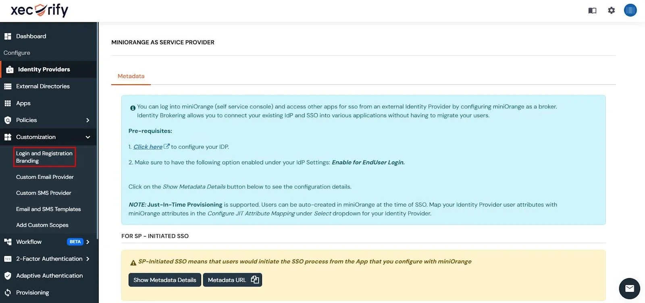Click the Workflow BETA badge

coord(75,242)
